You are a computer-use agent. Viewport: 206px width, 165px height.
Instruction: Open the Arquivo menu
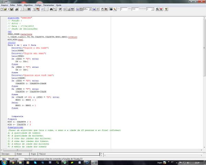tap(4, 5)
